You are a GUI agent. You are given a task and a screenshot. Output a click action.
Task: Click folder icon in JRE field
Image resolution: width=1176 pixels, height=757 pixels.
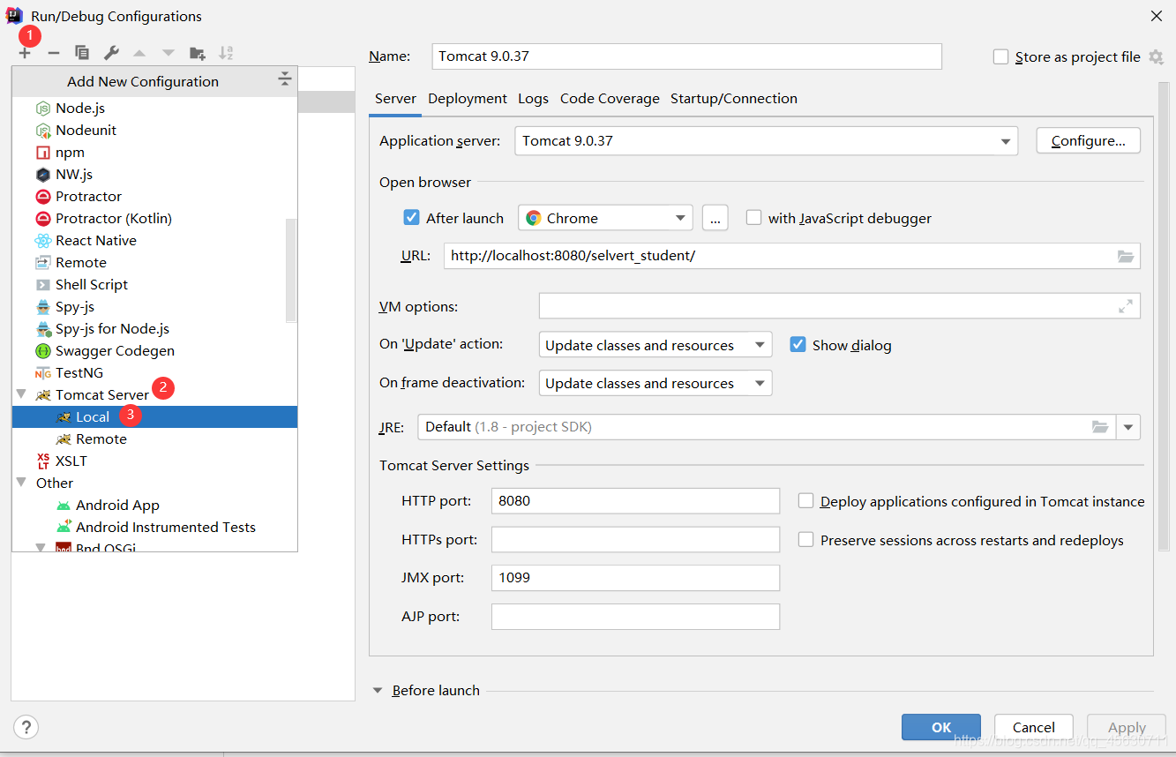(1100, 427)
